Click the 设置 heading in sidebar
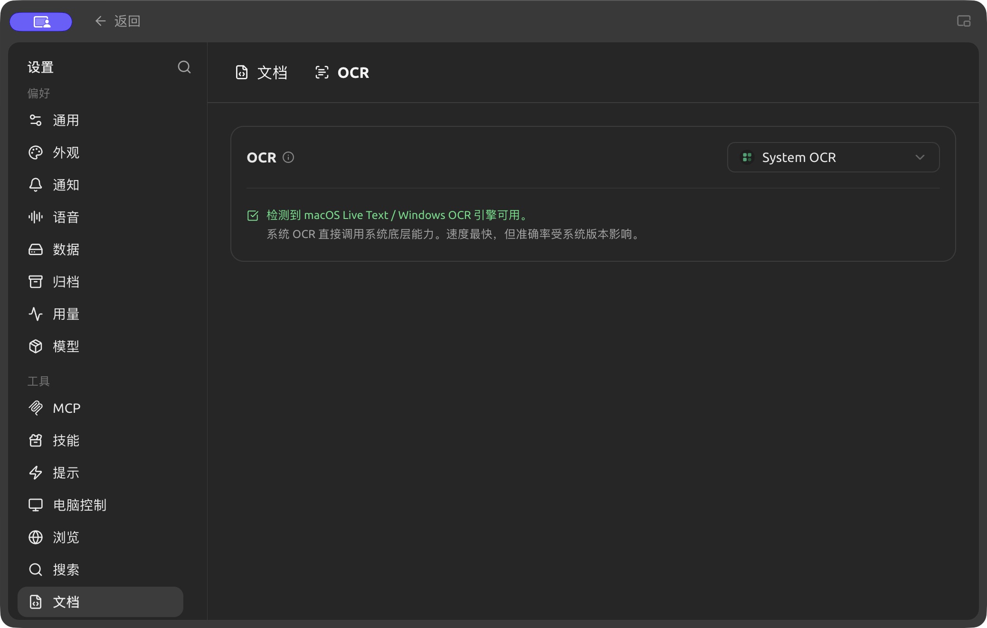The image size is (987, 628). [40, 67]
